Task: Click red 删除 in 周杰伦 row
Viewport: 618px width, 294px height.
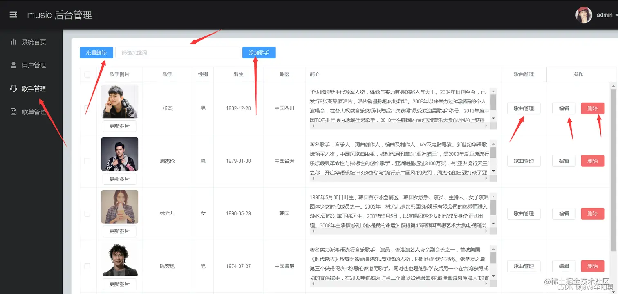Action: pyautogui.click(x=592, y=161)
